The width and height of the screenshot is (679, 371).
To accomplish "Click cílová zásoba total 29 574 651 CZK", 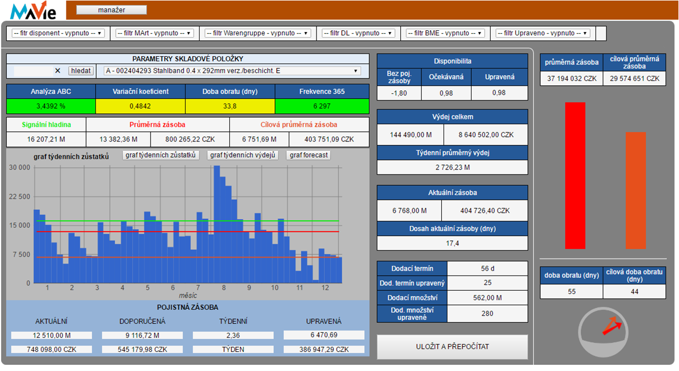I will pyautogui.click(x=634, y=79).
